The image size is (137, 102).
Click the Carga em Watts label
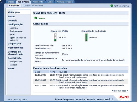point(59,31)
